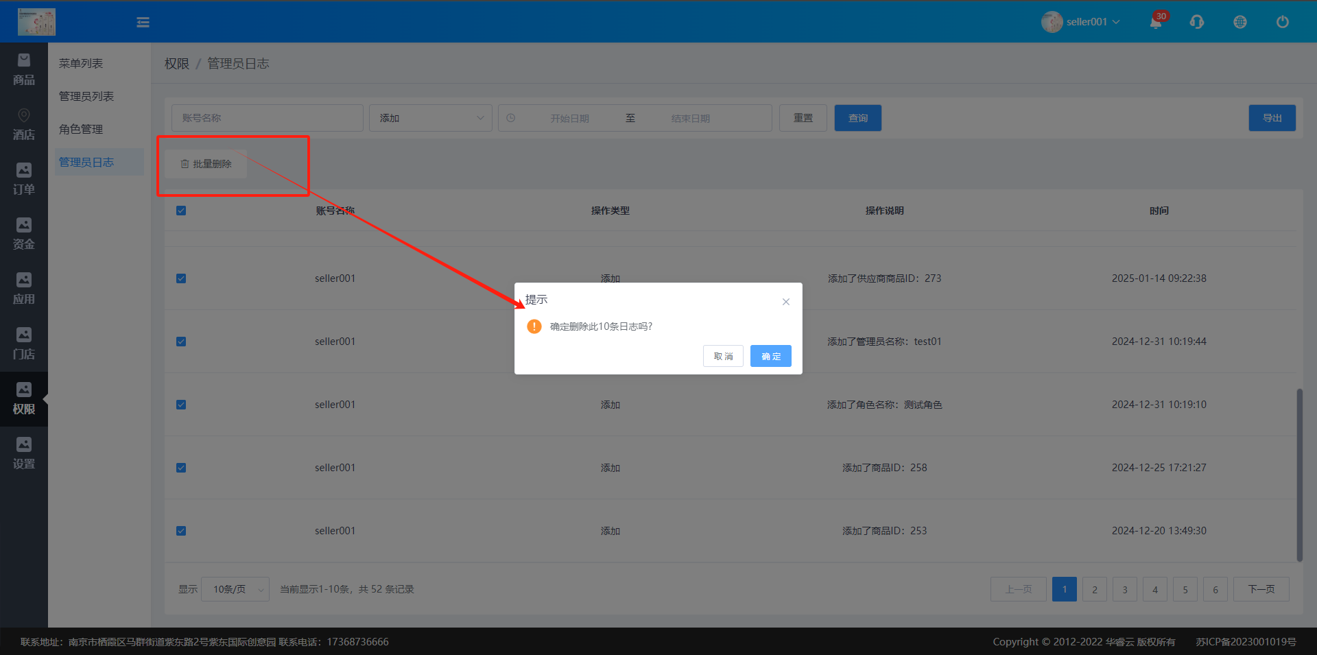
Task: Expand the 添加 operation type dropdown
Action: coord(430,118)
